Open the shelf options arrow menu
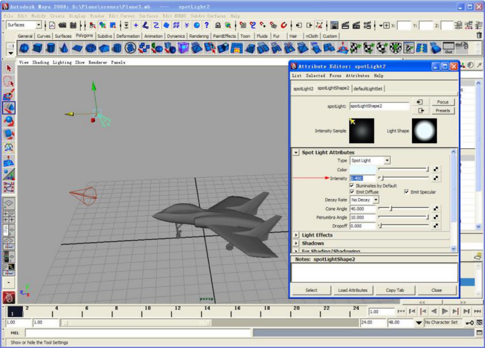 [x=10, y=53]
